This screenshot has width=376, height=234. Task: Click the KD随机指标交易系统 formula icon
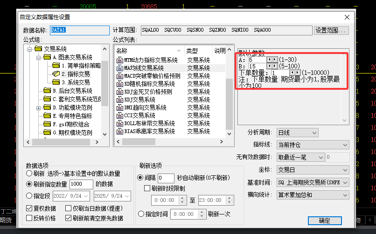[x=119, y=84]
